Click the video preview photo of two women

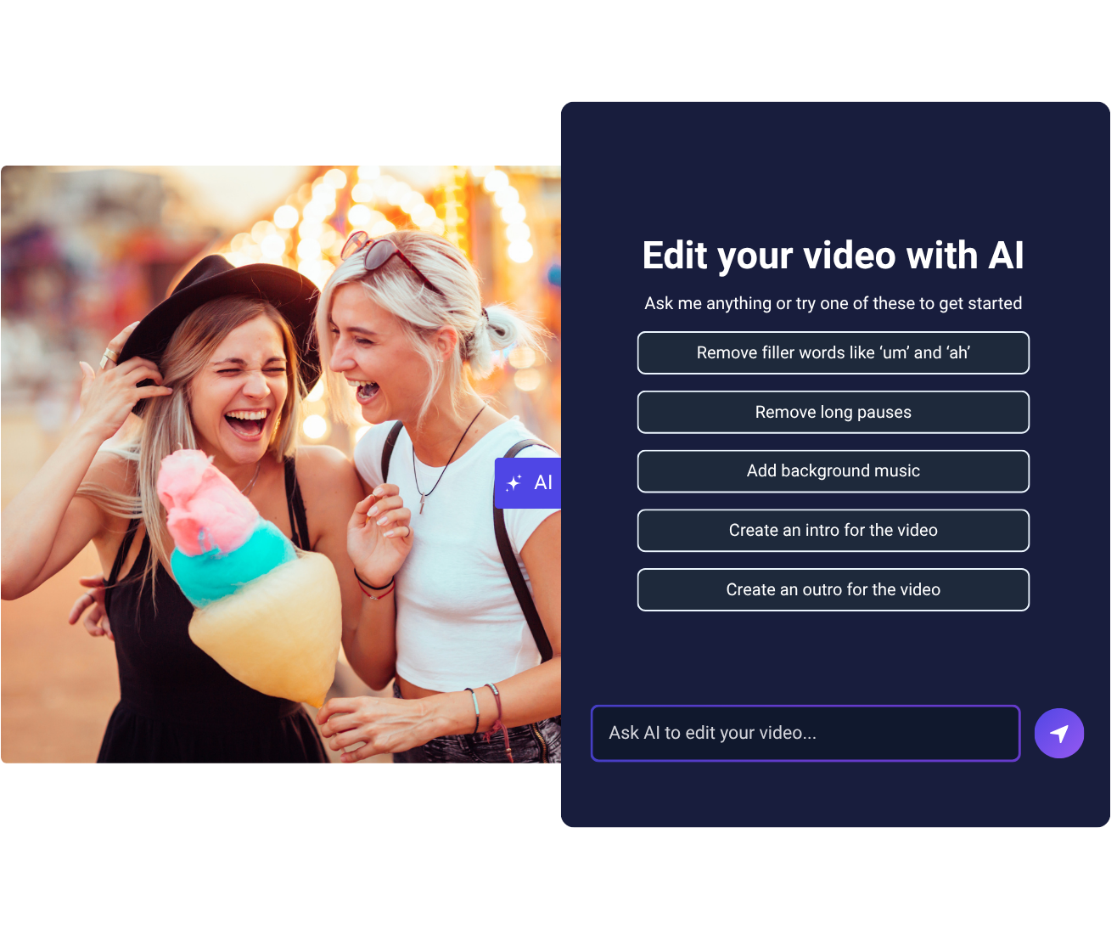pyautogui.click(x=281, y=464)
